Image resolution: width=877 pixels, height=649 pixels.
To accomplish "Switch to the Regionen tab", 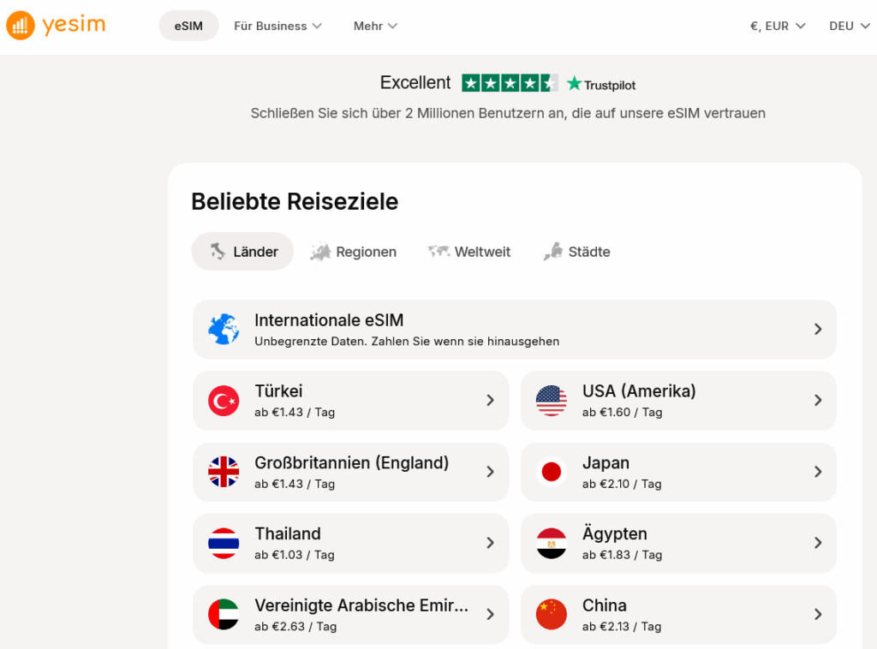I will (x=353, y=251).
